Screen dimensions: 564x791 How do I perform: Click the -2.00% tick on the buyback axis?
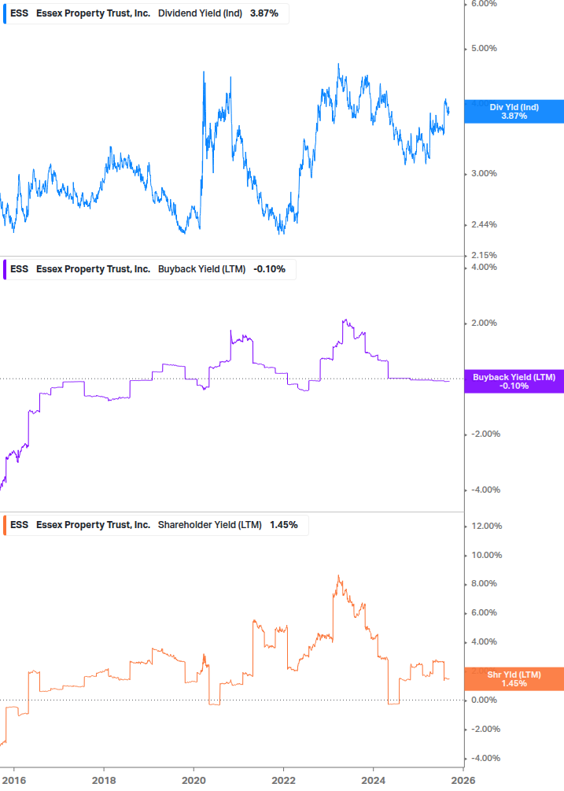click(485, 434)
